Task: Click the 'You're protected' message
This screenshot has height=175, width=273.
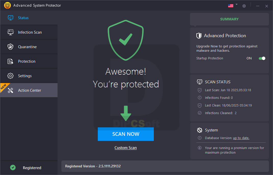Action: (126, 85)
